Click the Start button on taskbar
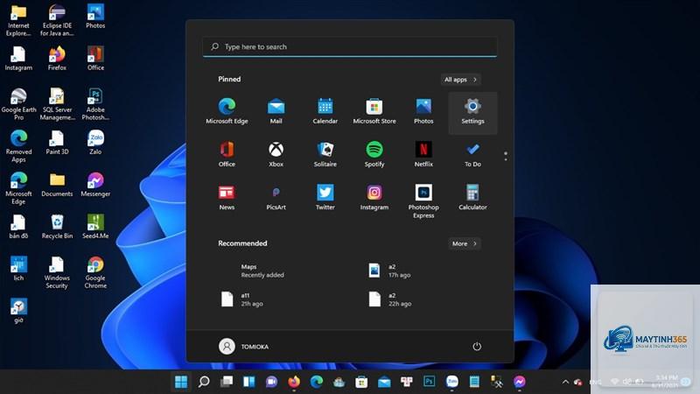The image size is (700, 394). tap(181, 382)
